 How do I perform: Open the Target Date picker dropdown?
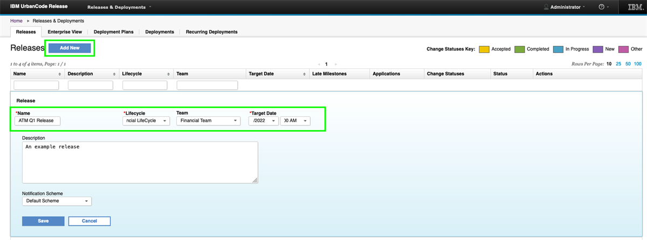coord(264,121)
